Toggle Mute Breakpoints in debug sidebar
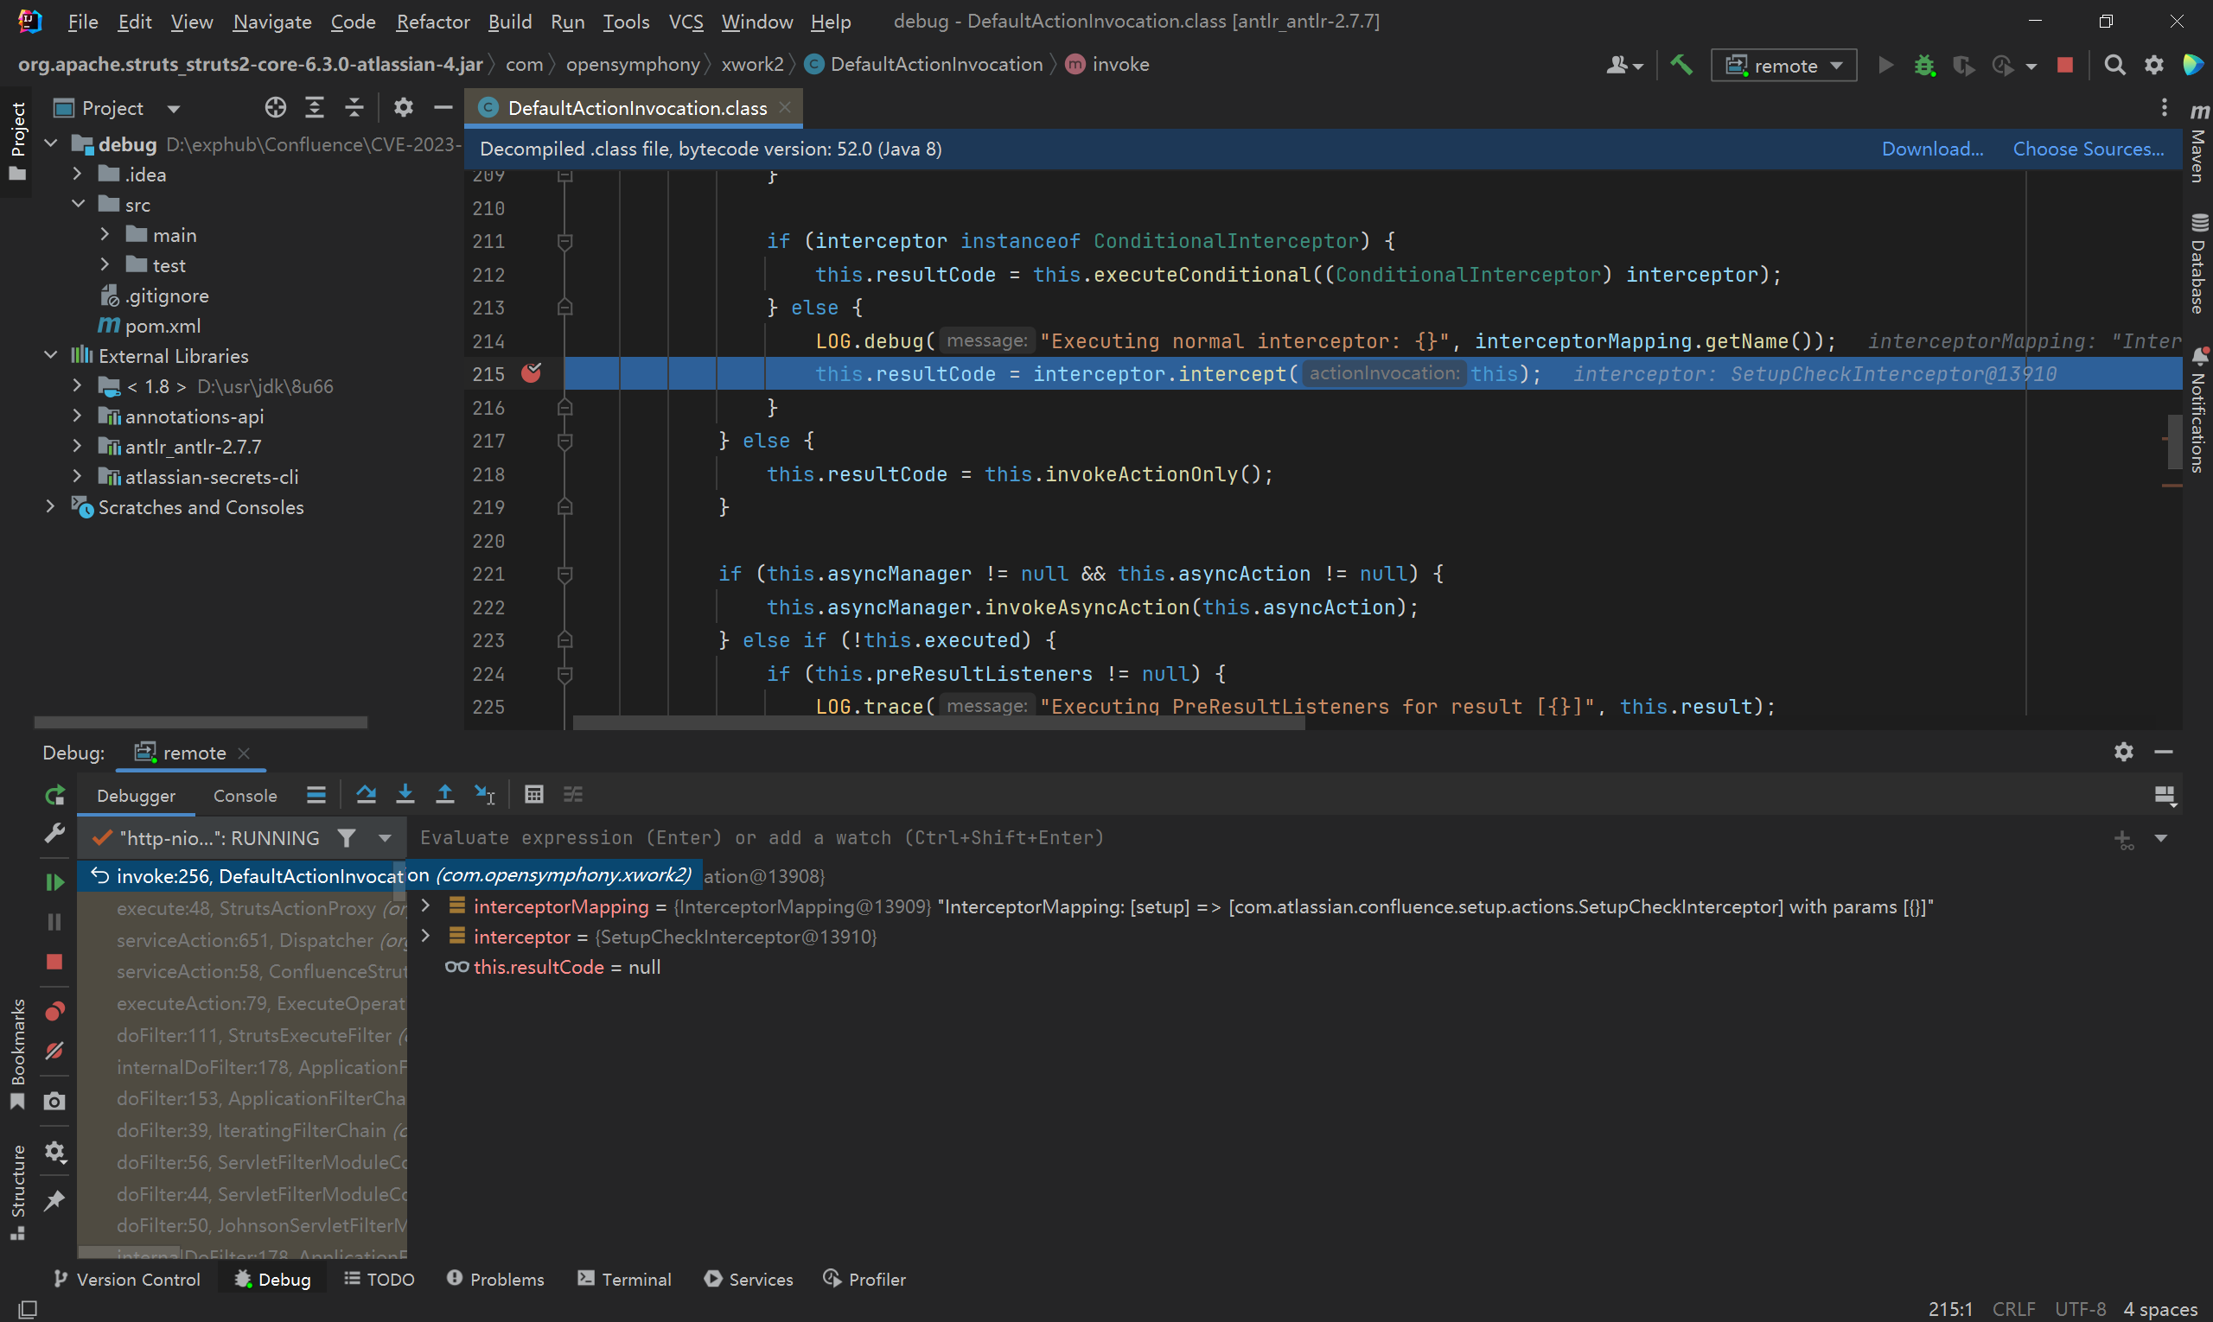 [x=54, y=1051]
